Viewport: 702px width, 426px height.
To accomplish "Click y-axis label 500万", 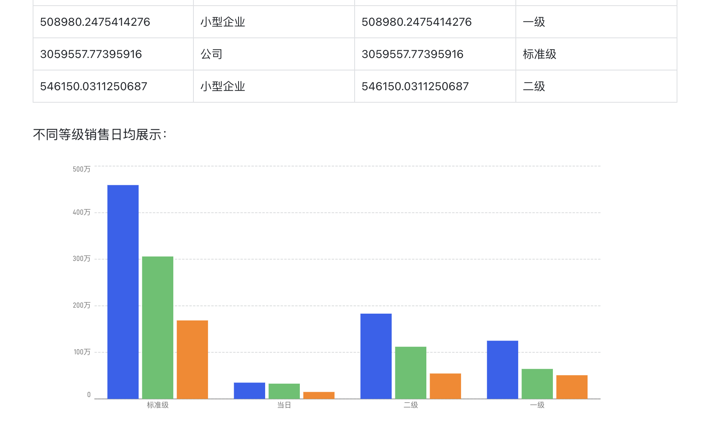I will (81, 169).
